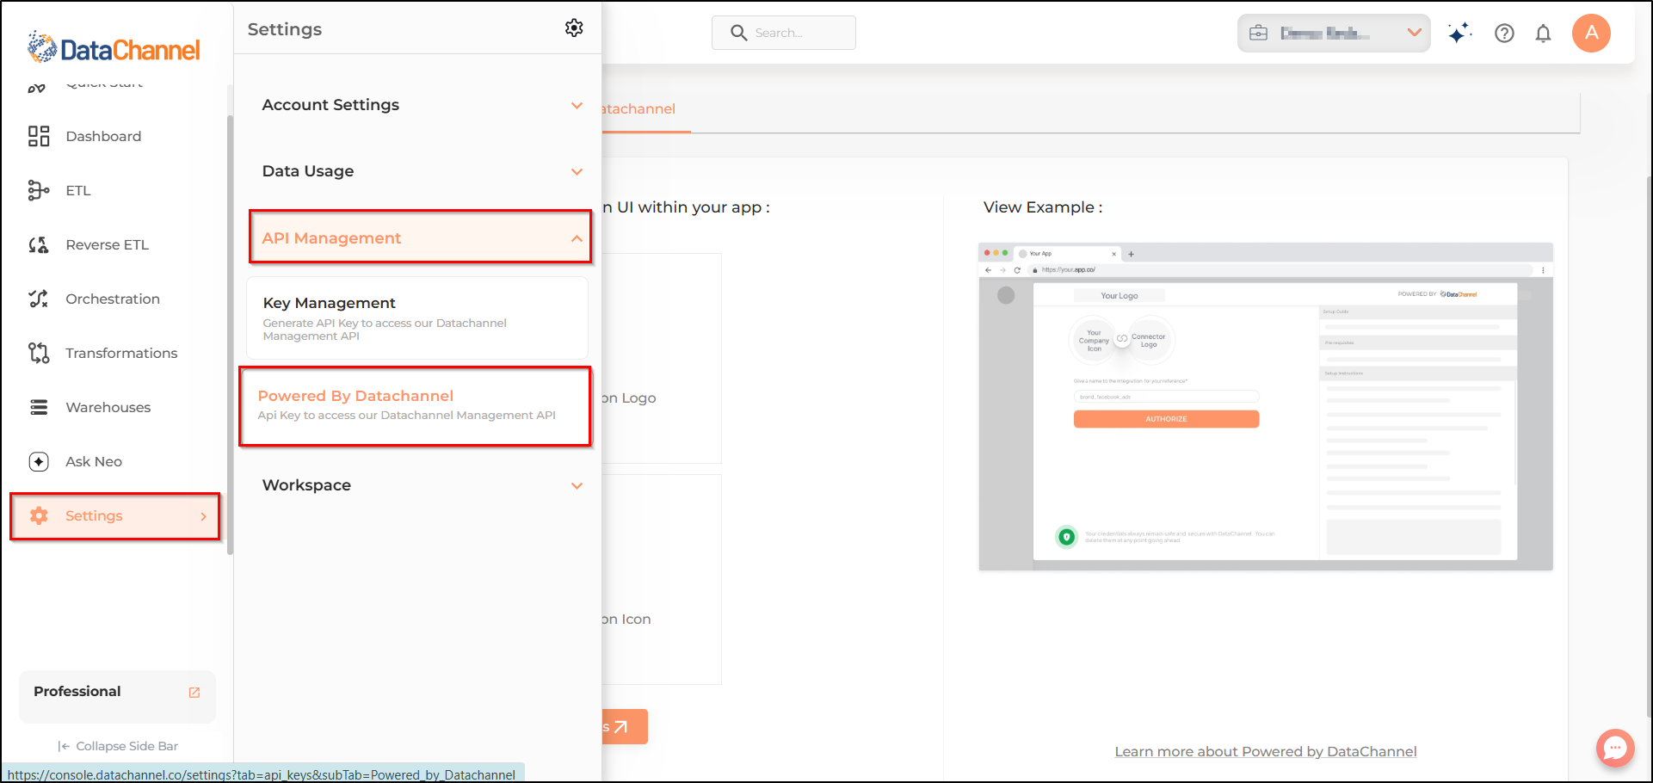Open the help question mark icon

(1504, 33)
